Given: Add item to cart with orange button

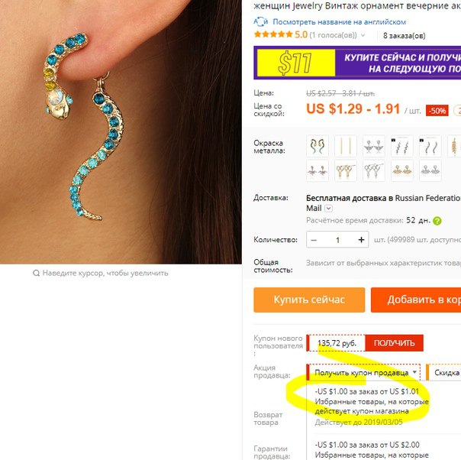Looking at the screenshot, I should [x=416, y=300].
